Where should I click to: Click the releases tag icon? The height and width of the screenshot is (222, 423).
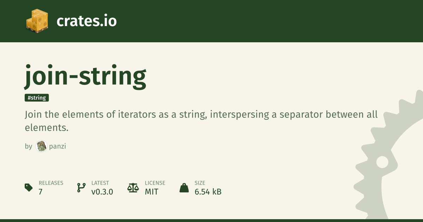coord(29,187)
